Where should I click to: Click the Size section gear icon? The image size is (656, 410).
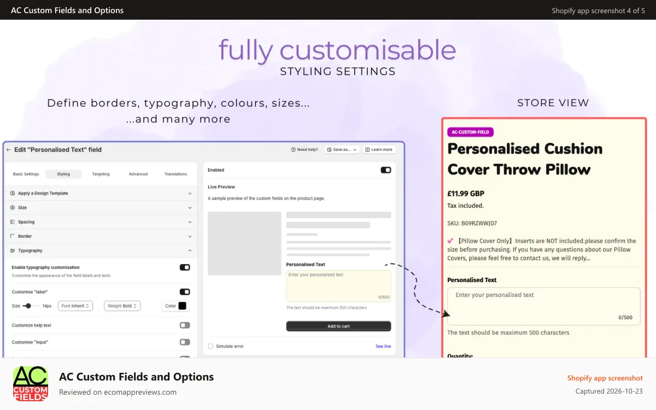(x=13, y=208)
